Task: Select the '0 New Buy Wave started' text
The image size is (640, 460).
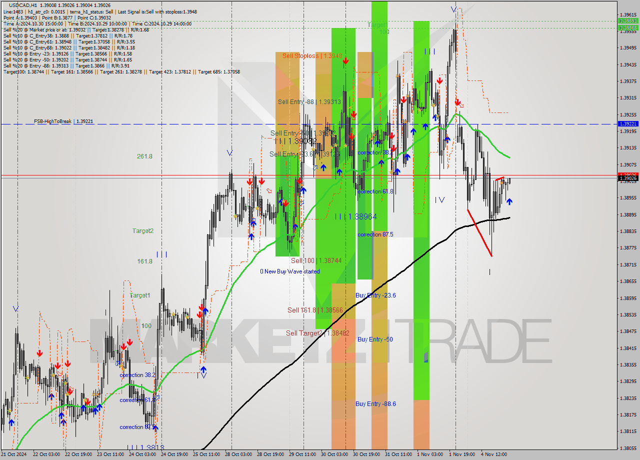Action: [289, 271]
